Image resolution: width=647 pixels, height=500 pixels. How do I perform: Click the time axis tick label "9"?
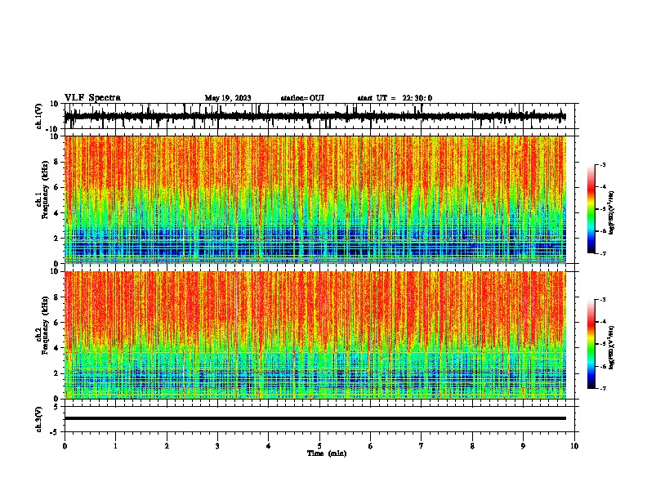click(x=523, y=446)
